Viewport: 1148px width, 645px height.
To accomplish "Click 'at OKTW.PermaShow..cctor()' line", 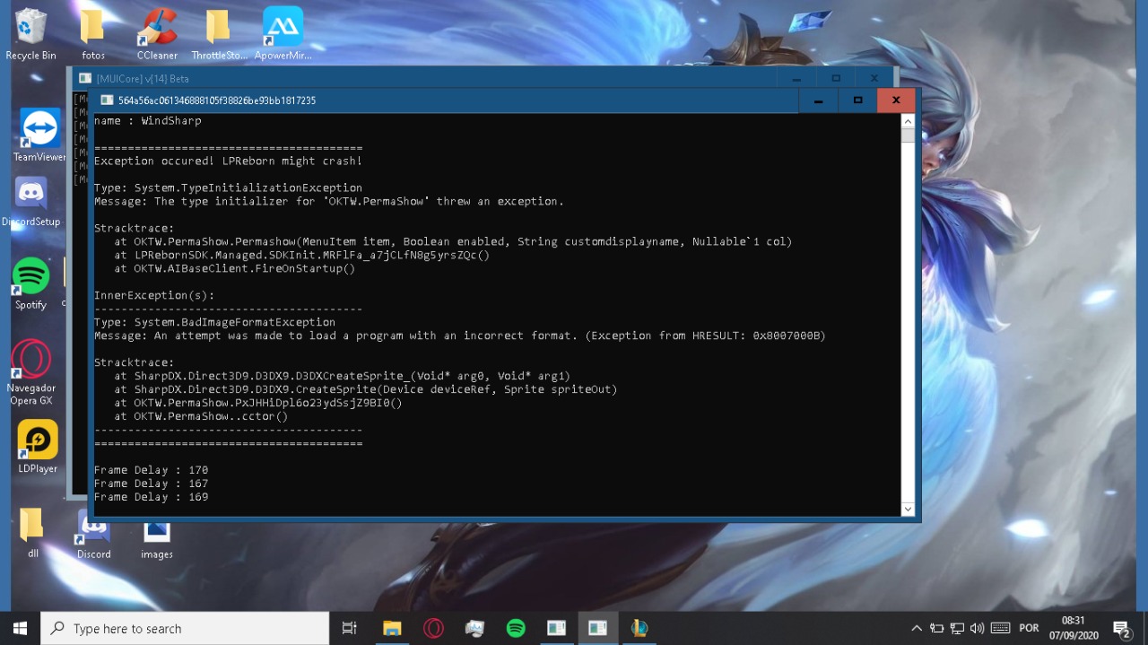I will [x=201, y=416].
